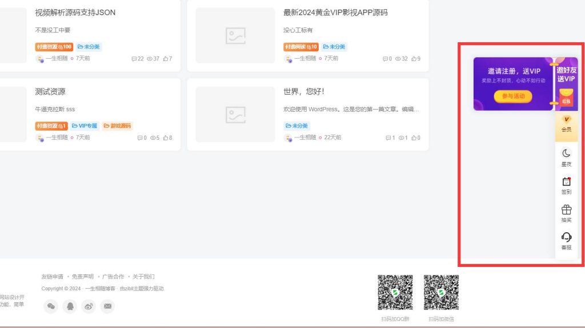Click the 参与活动 button in the banner
This screenshot has height=328, width=585.
[x=513, y=96]
